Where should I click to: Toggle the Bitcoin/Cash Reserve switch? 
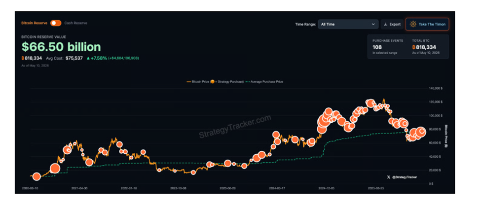(56, 23)
